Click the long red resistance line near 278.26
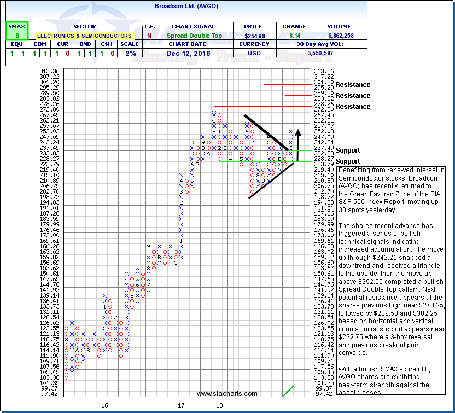 262,106
